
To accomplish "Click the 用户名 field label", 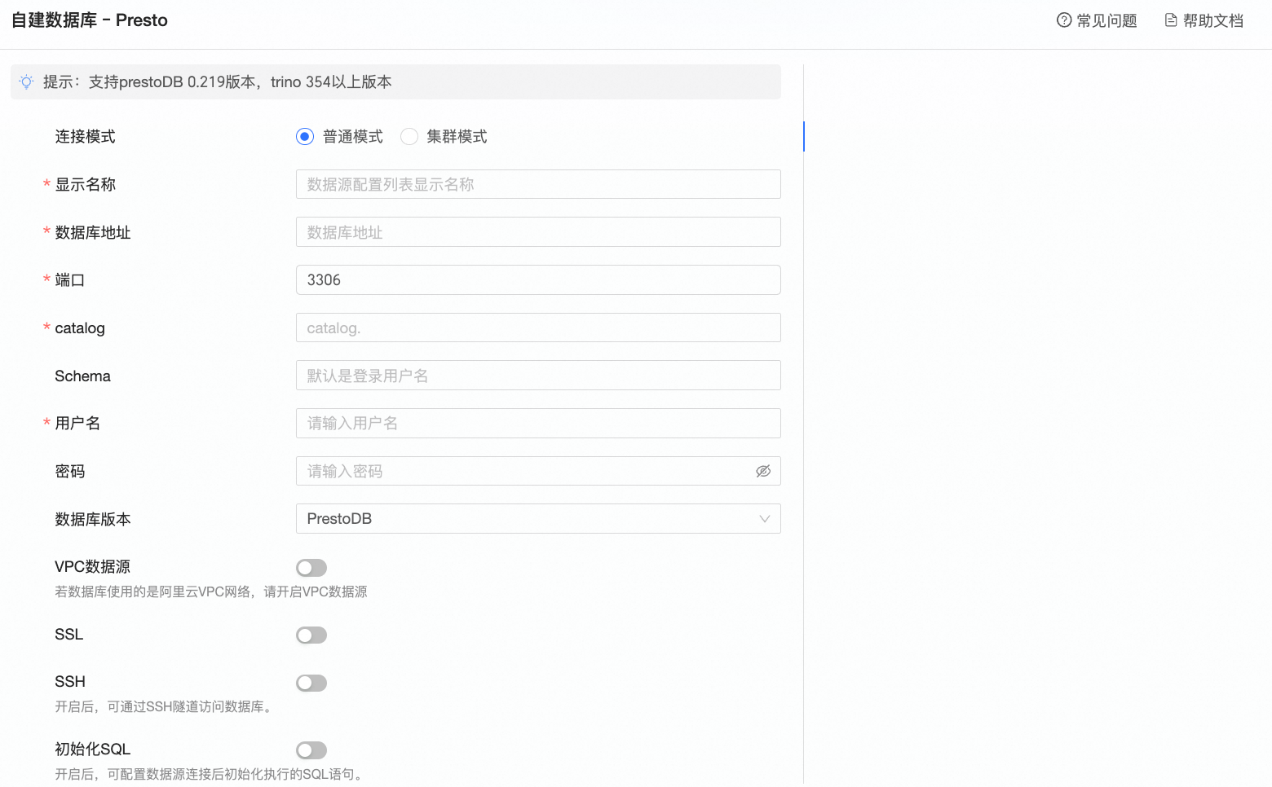I will pyautogui.click(x=77, y=423).
